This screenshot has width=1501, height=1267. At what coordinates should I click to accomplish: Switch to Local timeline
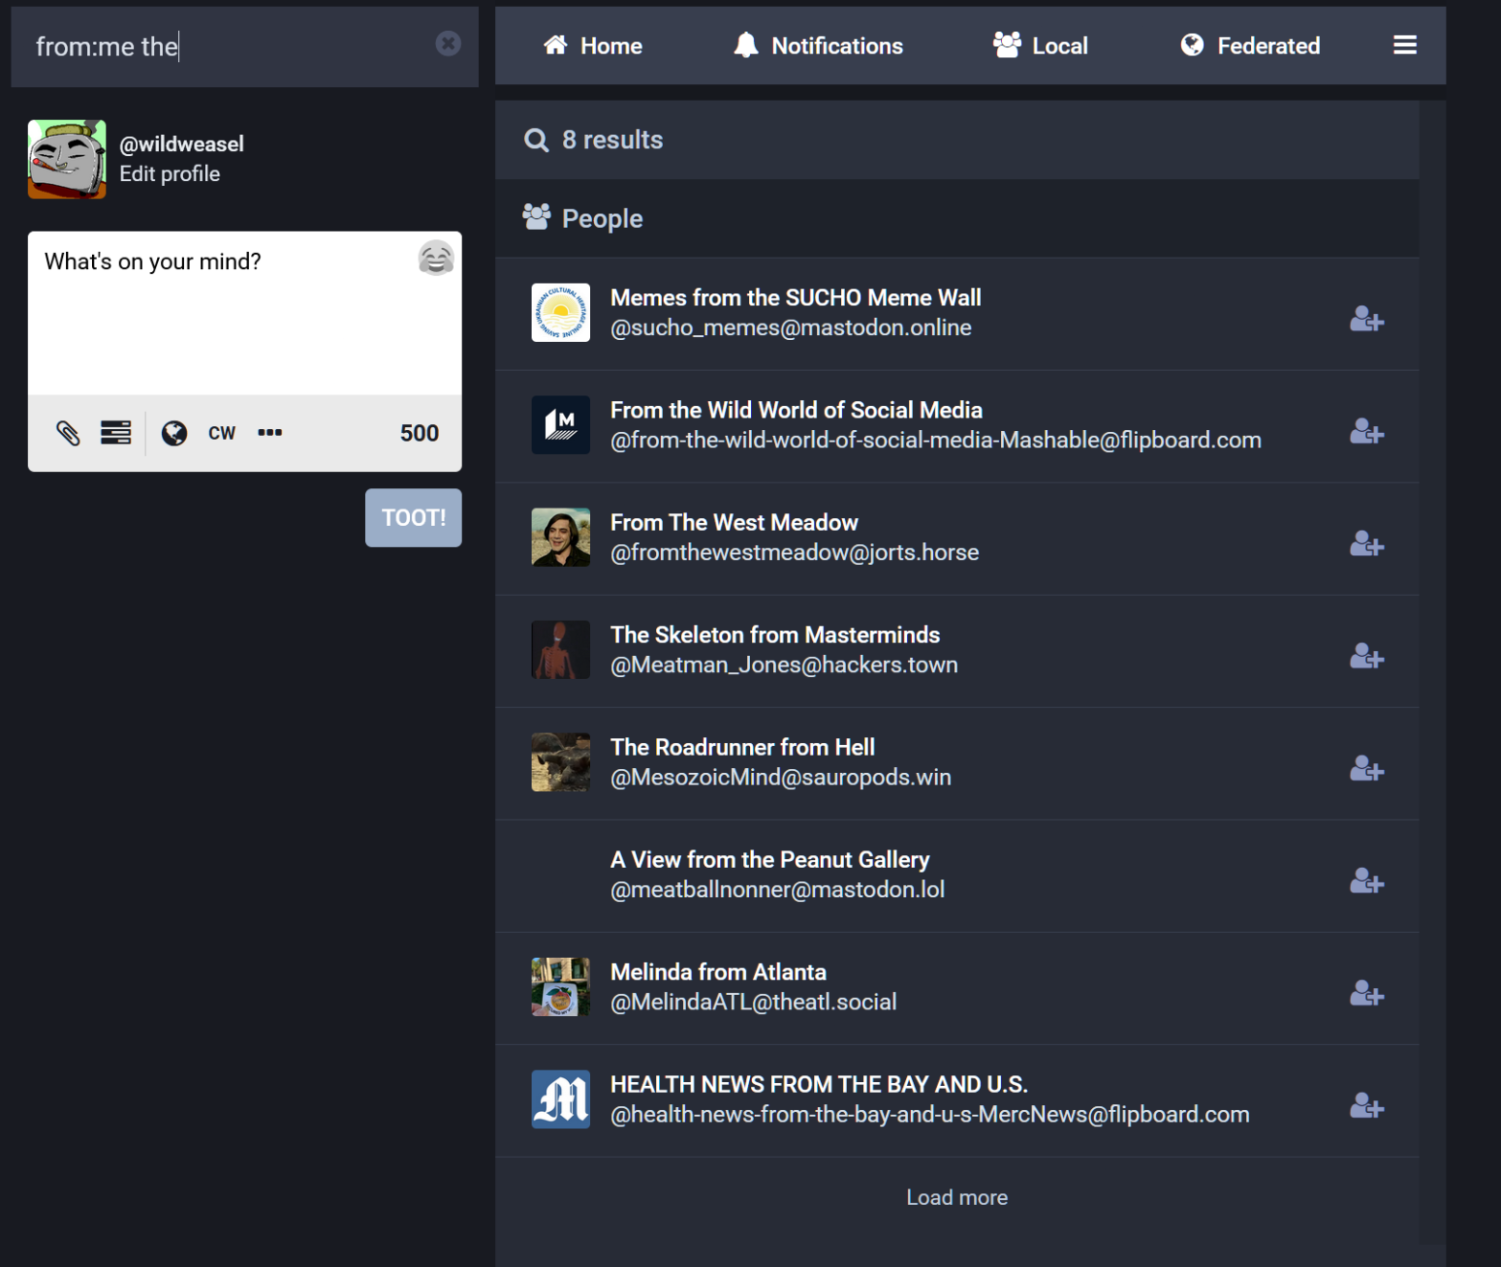(x=1040, y=46)
